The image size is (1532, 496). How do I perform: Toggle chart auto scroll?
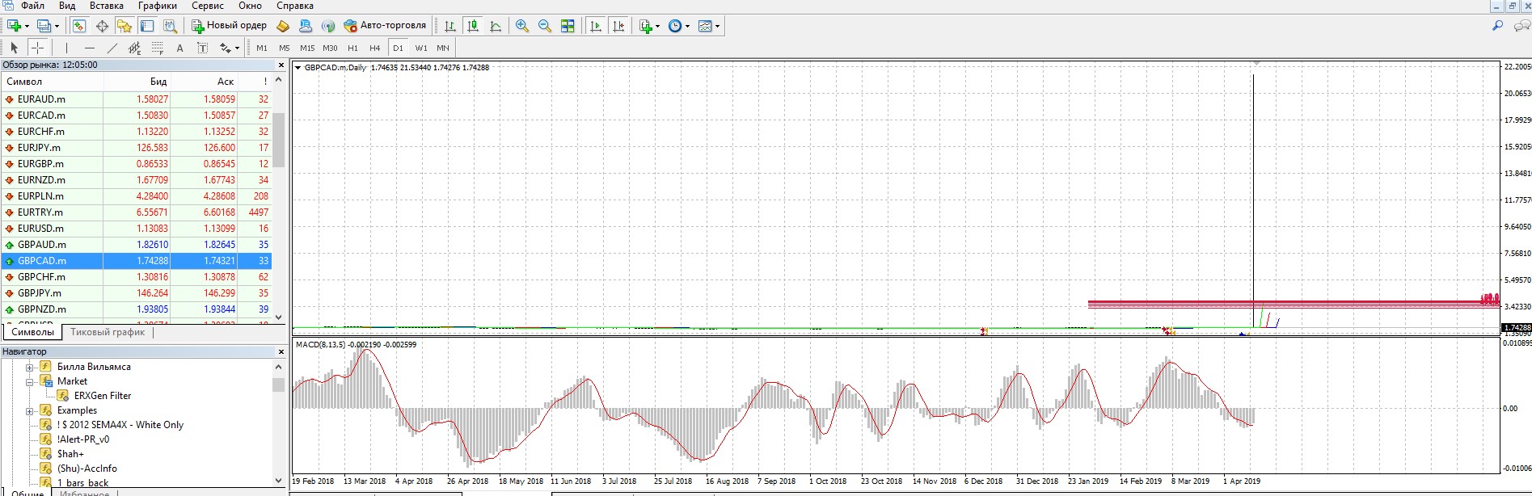(596, 26)
